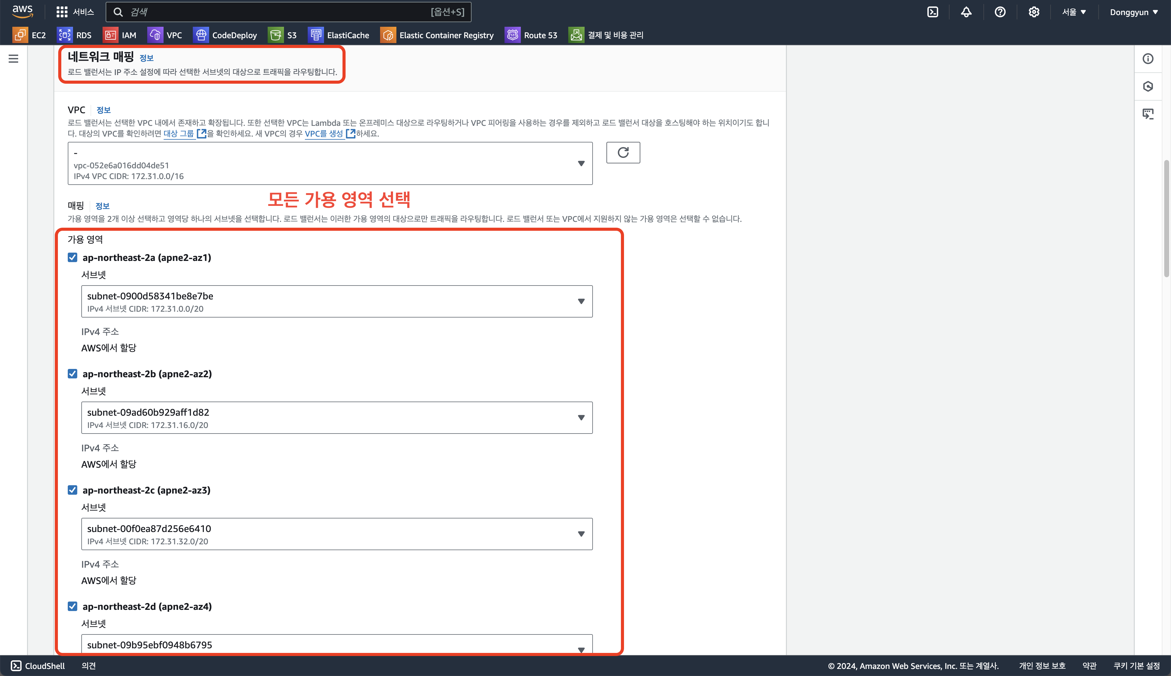Uncheck ap-northeast-2a availability zone
This screenshot has width=1171, height=676.
click(72, 257)
